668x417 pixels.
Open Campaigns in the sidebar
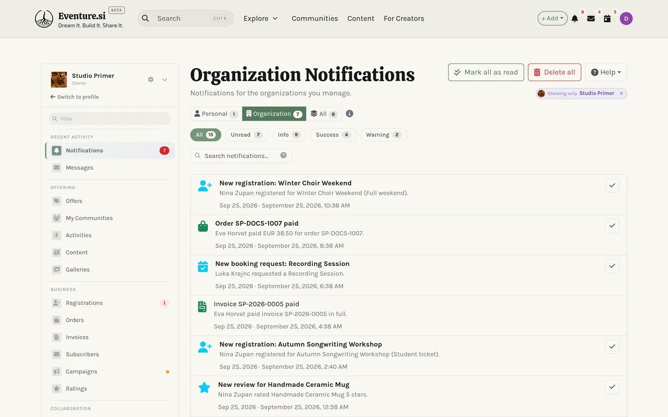[x=110, y=372]
